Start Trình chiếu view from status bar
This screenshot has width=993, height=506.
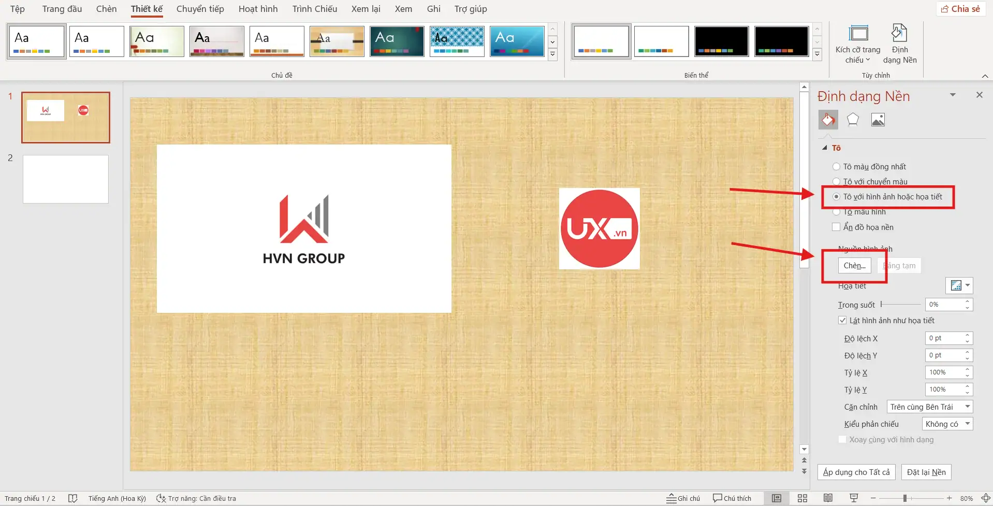click(853, 498)
